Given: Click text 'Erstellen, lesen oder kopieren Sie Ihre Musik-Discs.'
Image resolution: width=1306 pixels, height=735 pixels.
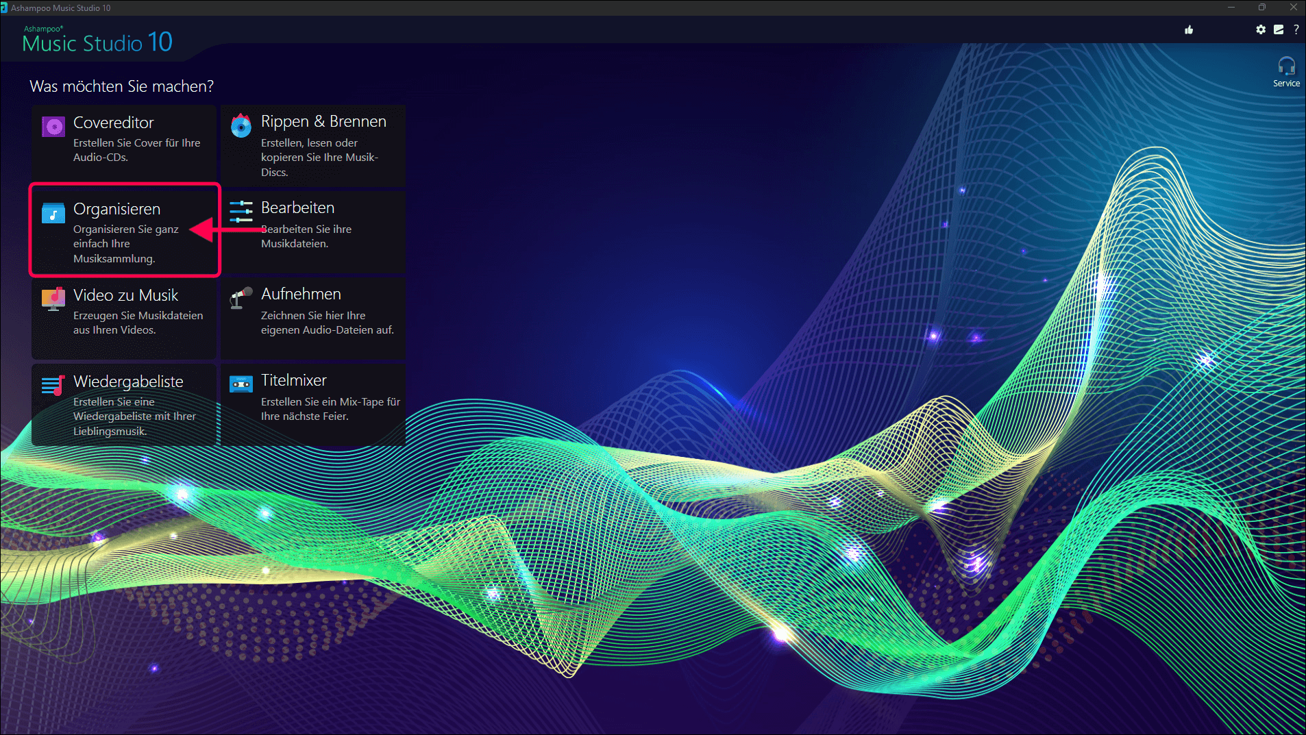Looking at the screenshot, I should pos(320,158).
